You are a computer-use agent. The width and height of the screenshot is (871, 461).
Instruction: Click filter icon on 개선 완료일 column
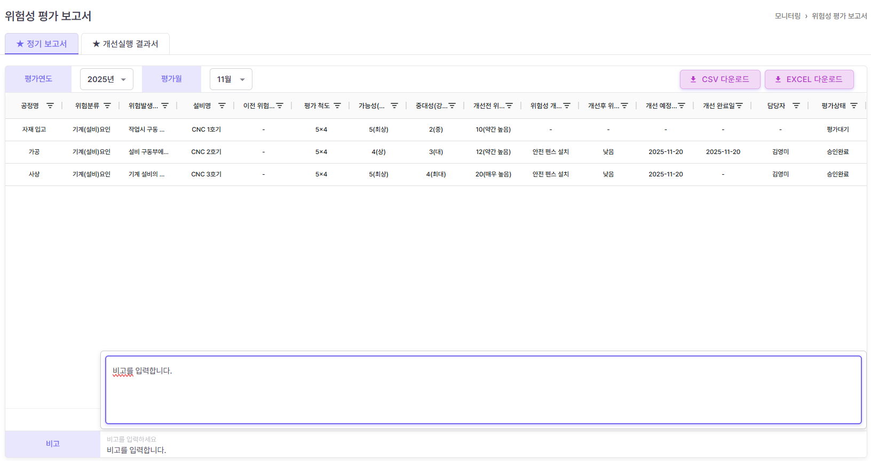(x=739, y=106)
